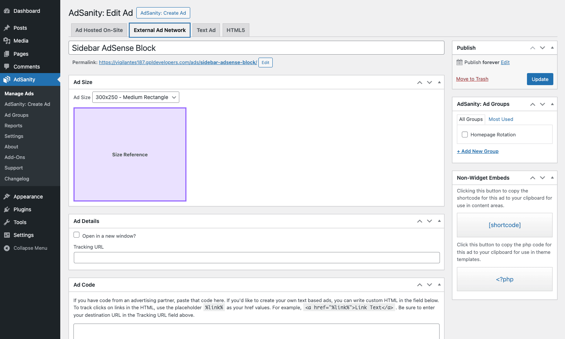Viewport: 565px width, 339px height.
Task: Click the Appearance paintbrush icon
Action: coord(7,197)
